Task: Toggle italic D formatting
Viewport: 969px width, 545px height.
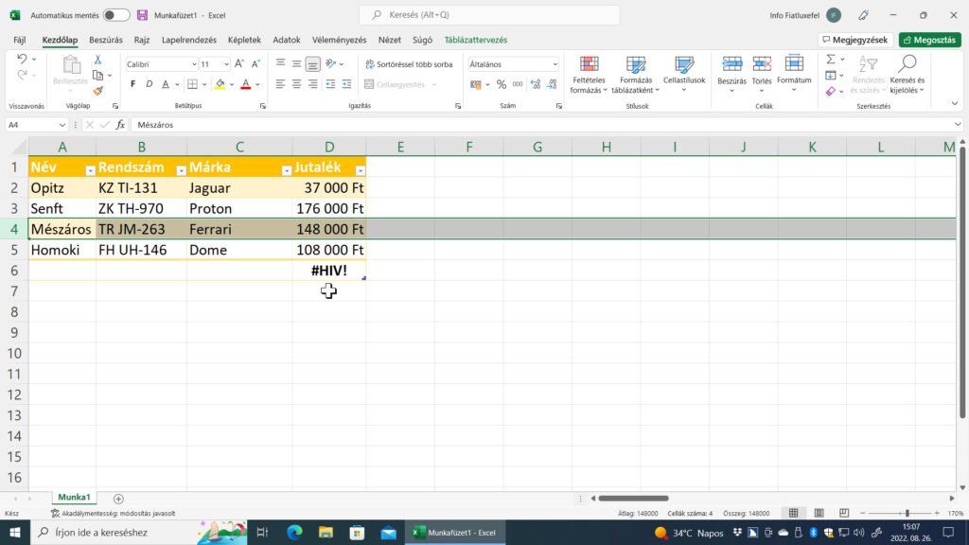Action: tap(149, 84)
